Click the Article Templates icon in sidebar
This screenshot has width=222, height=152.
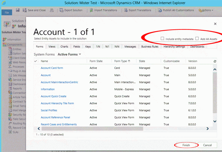tap(10, 97)
